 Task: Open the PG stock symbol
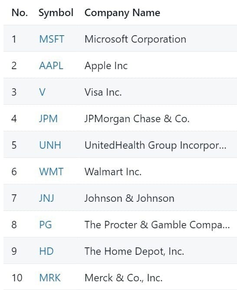click(46, 224)
